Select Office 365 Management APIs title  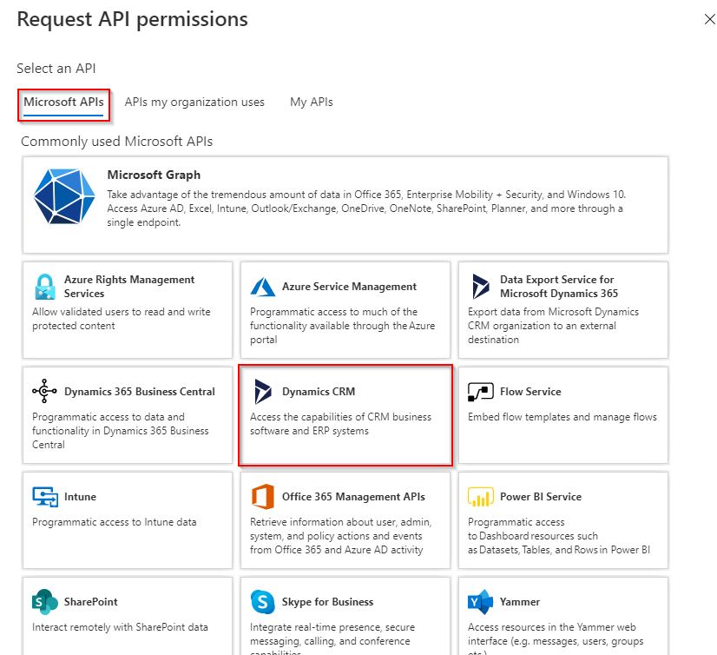click(353, 497)
